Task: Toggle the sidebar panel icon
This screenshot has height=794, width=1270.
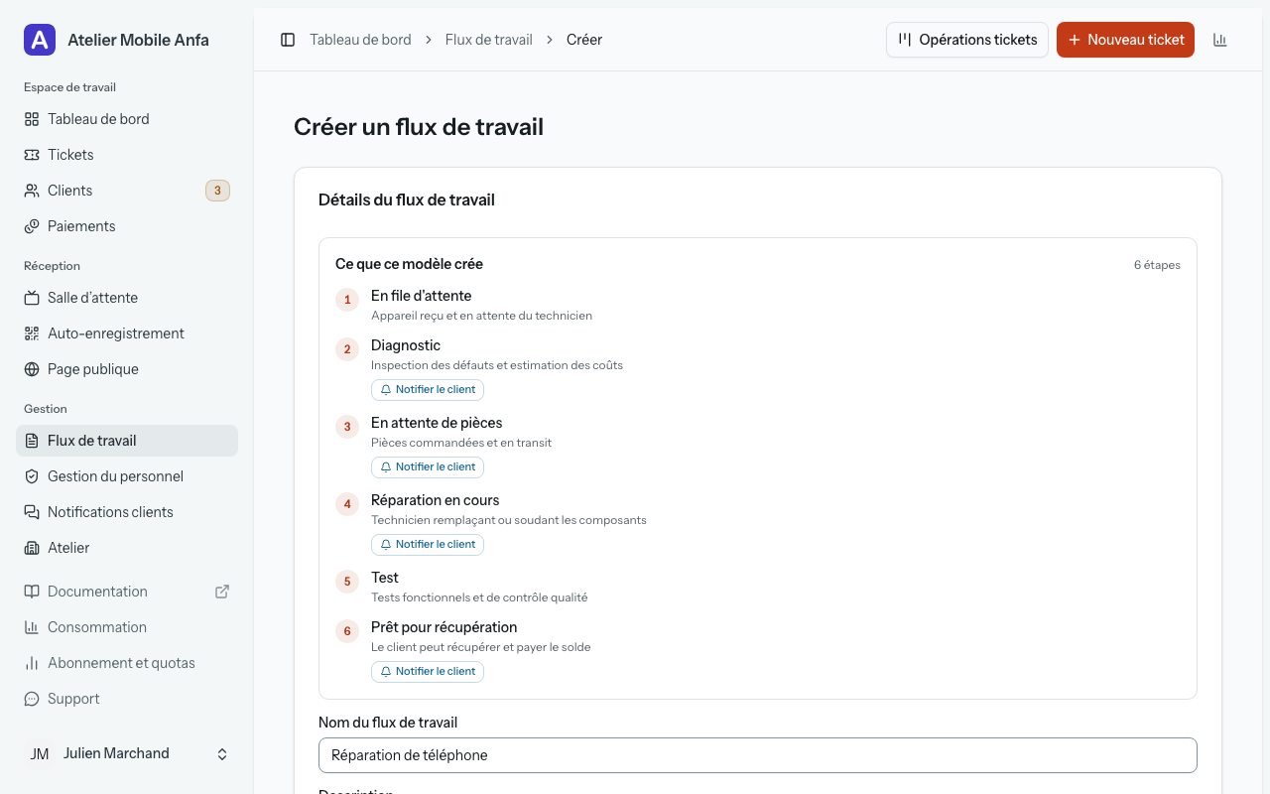Action: tap(288, 40)
